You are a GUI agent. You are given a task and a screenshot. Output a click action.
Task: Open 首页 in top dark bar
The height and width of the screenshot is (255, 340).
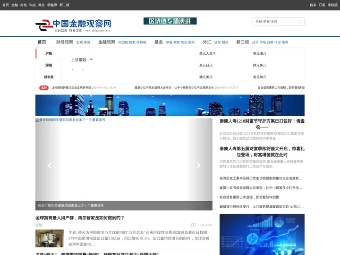(6, 5)
